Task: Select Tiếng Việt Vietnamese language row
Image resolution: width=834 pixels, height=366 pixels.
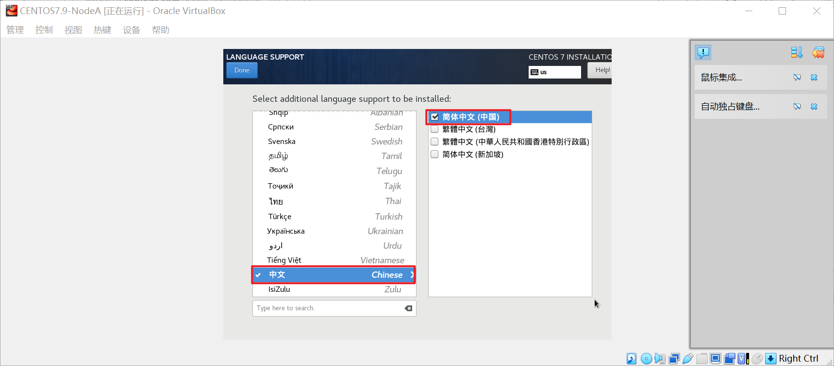Action: 334,260
